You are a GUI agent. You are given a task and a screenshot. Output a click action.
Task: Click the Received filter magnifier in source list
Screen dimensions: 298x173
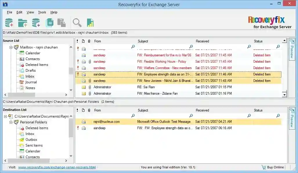(249, 46)
